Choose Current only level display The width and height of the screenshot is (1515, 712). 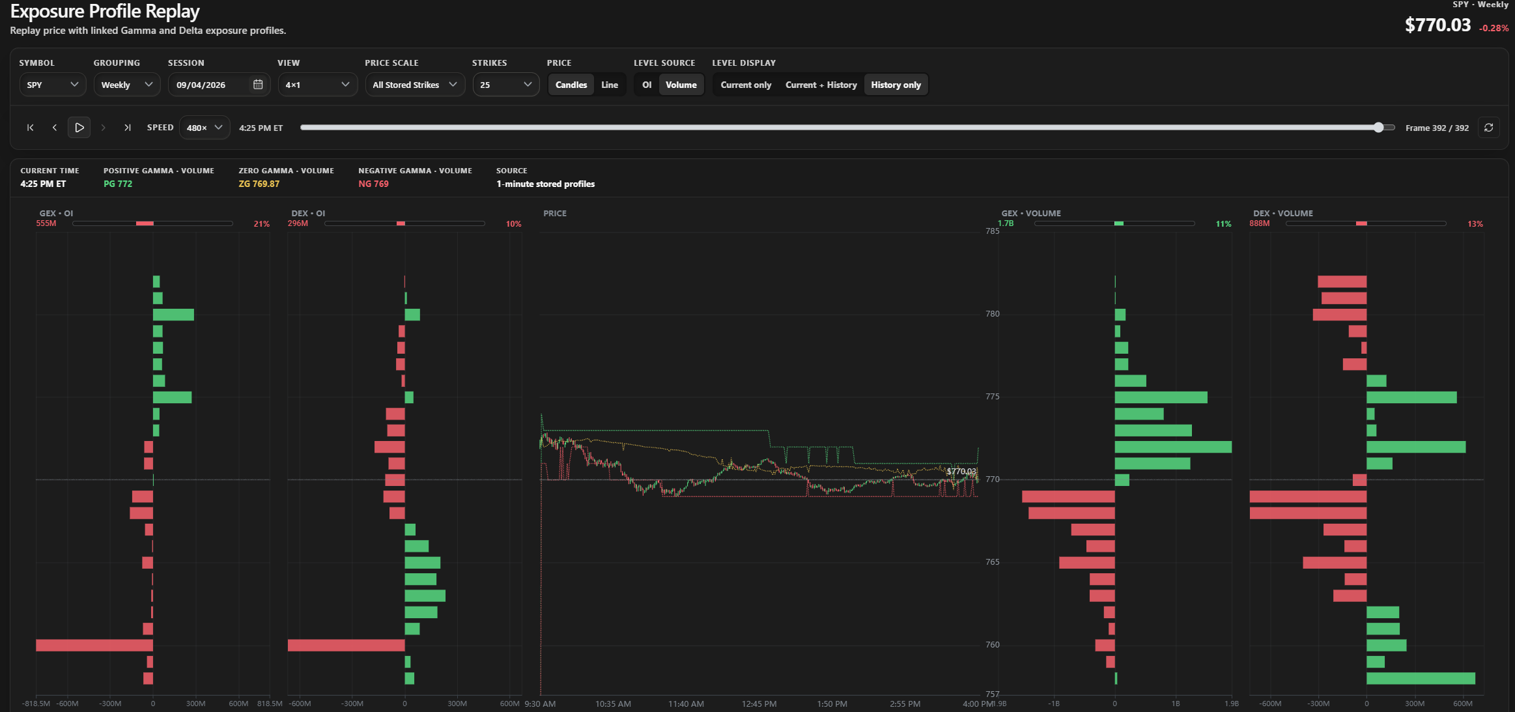pyautogui.click(x=746, y=85)
